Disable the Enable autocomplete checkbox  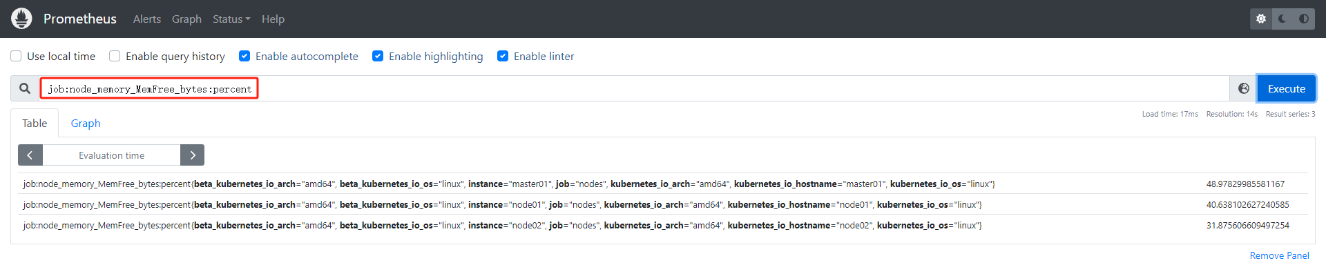(x=244, y=56)
